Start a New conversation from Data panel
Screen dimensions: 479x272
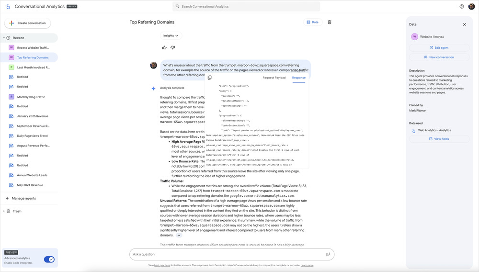(439, 57)
